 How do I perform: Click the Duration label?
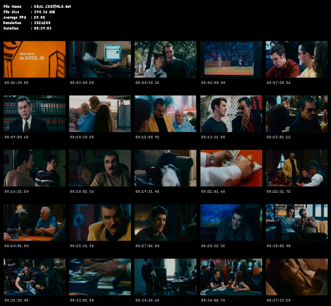click(11, 28)
